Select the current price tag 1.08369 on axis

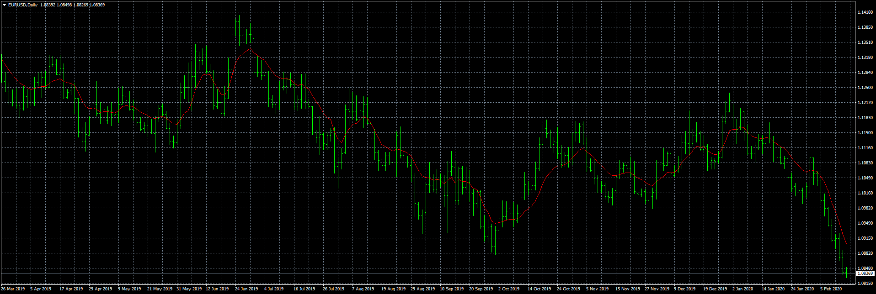tap(865, 273)
